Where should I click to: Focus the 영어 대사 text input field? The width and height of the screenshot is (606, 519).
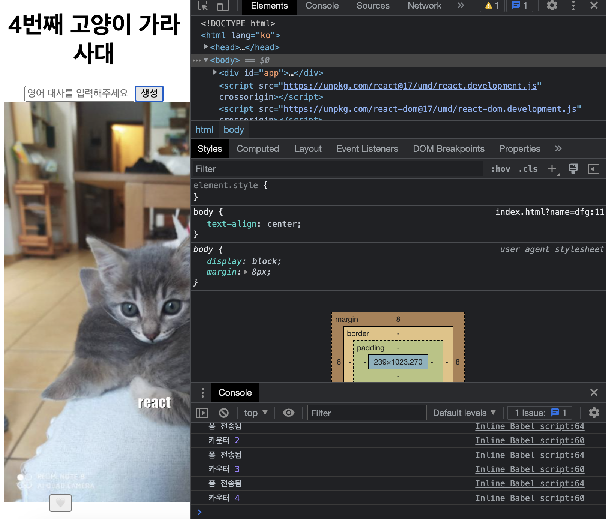[x=79, y=93]
